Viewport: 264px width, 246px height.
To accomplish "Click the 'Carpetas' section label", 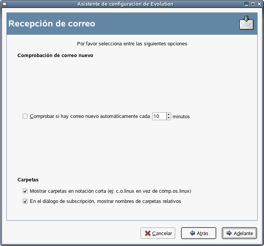I will pos(28,180).
